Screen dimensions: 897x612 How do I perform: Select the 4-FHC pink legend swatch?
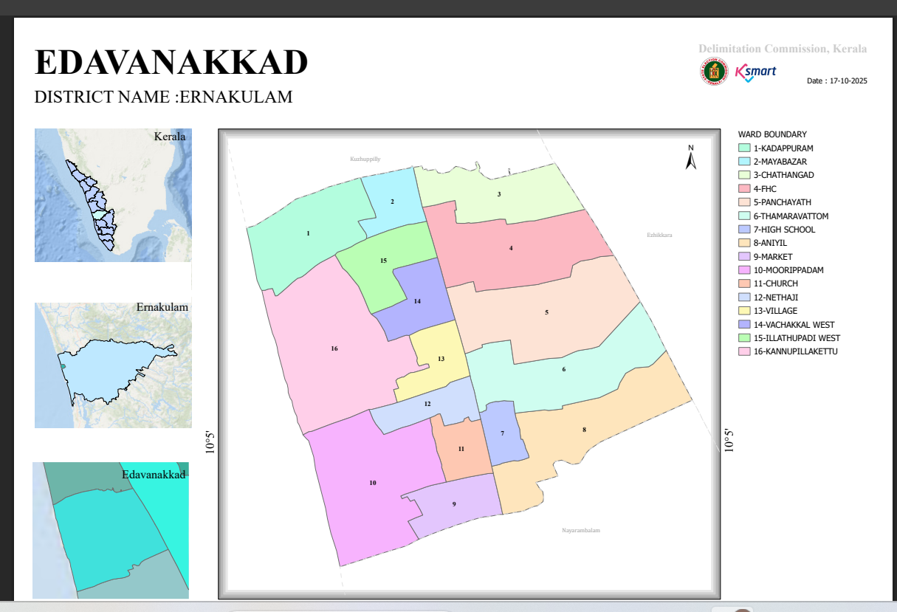(744, 189)
